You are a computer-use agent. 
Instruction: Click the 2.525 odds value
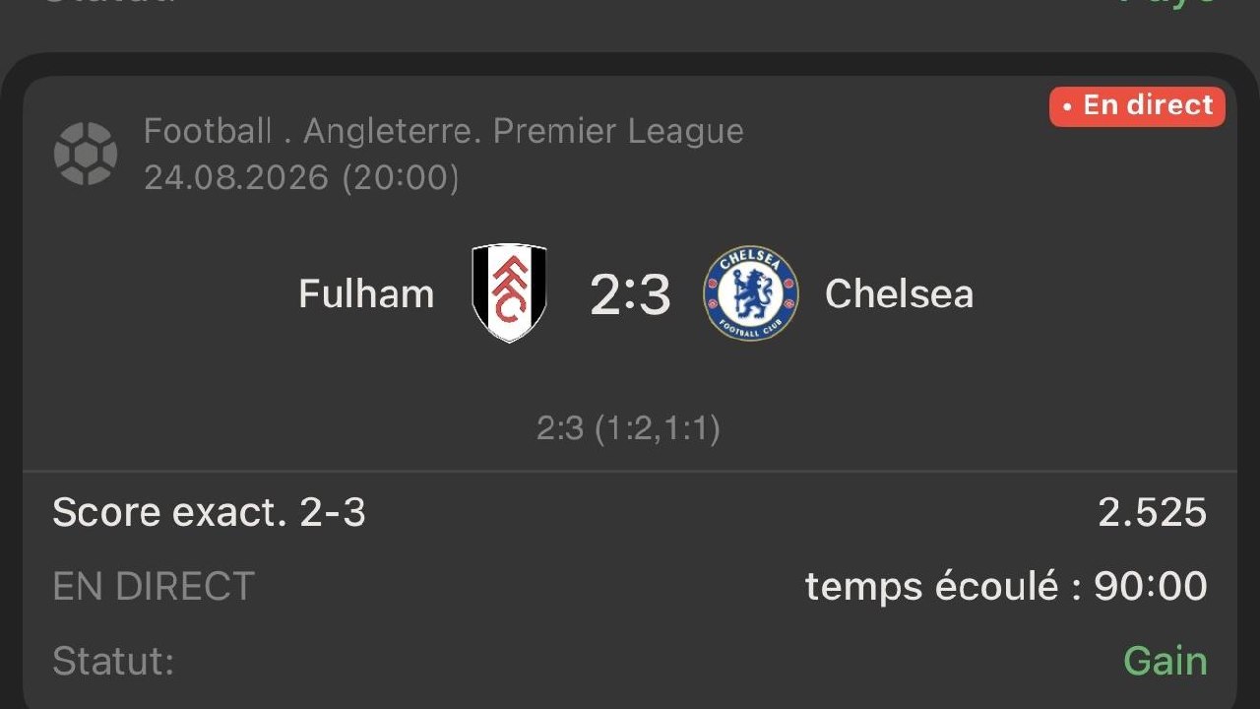coord(1153,512)
